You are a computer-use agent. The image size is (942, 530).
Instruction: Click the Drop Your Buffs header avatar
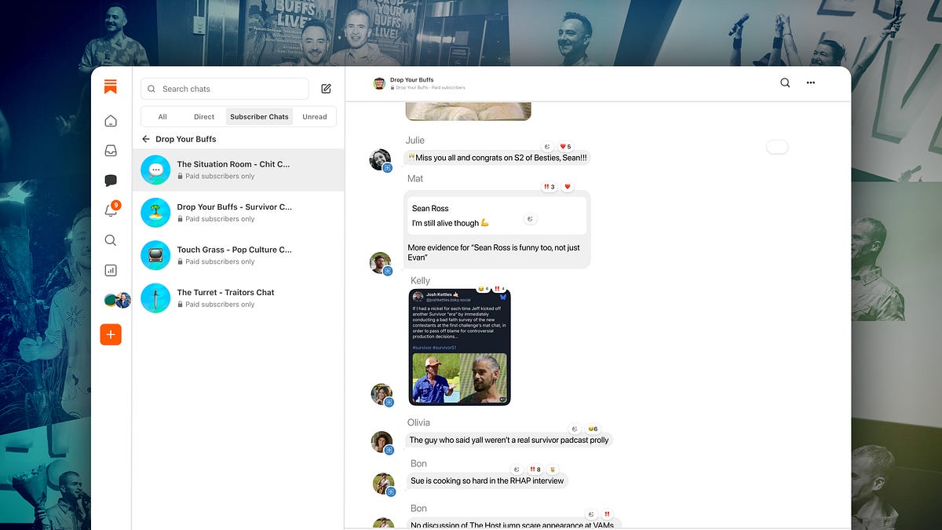click(x=379, y=83)
